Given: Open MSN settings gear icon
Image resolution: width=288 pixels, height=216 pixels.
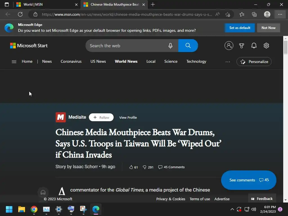Looking at the screenshot, I should (x=266, y=46).
